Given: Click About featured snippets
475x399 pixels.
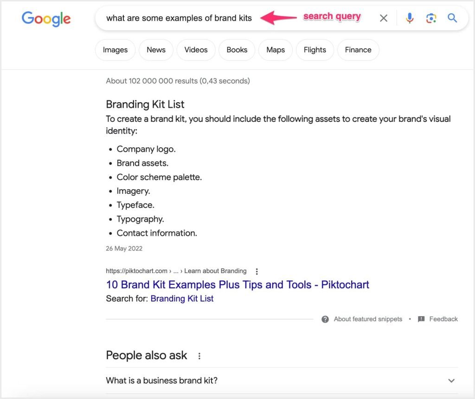Looking at the screenshot, I should click(x=367, y=319).
